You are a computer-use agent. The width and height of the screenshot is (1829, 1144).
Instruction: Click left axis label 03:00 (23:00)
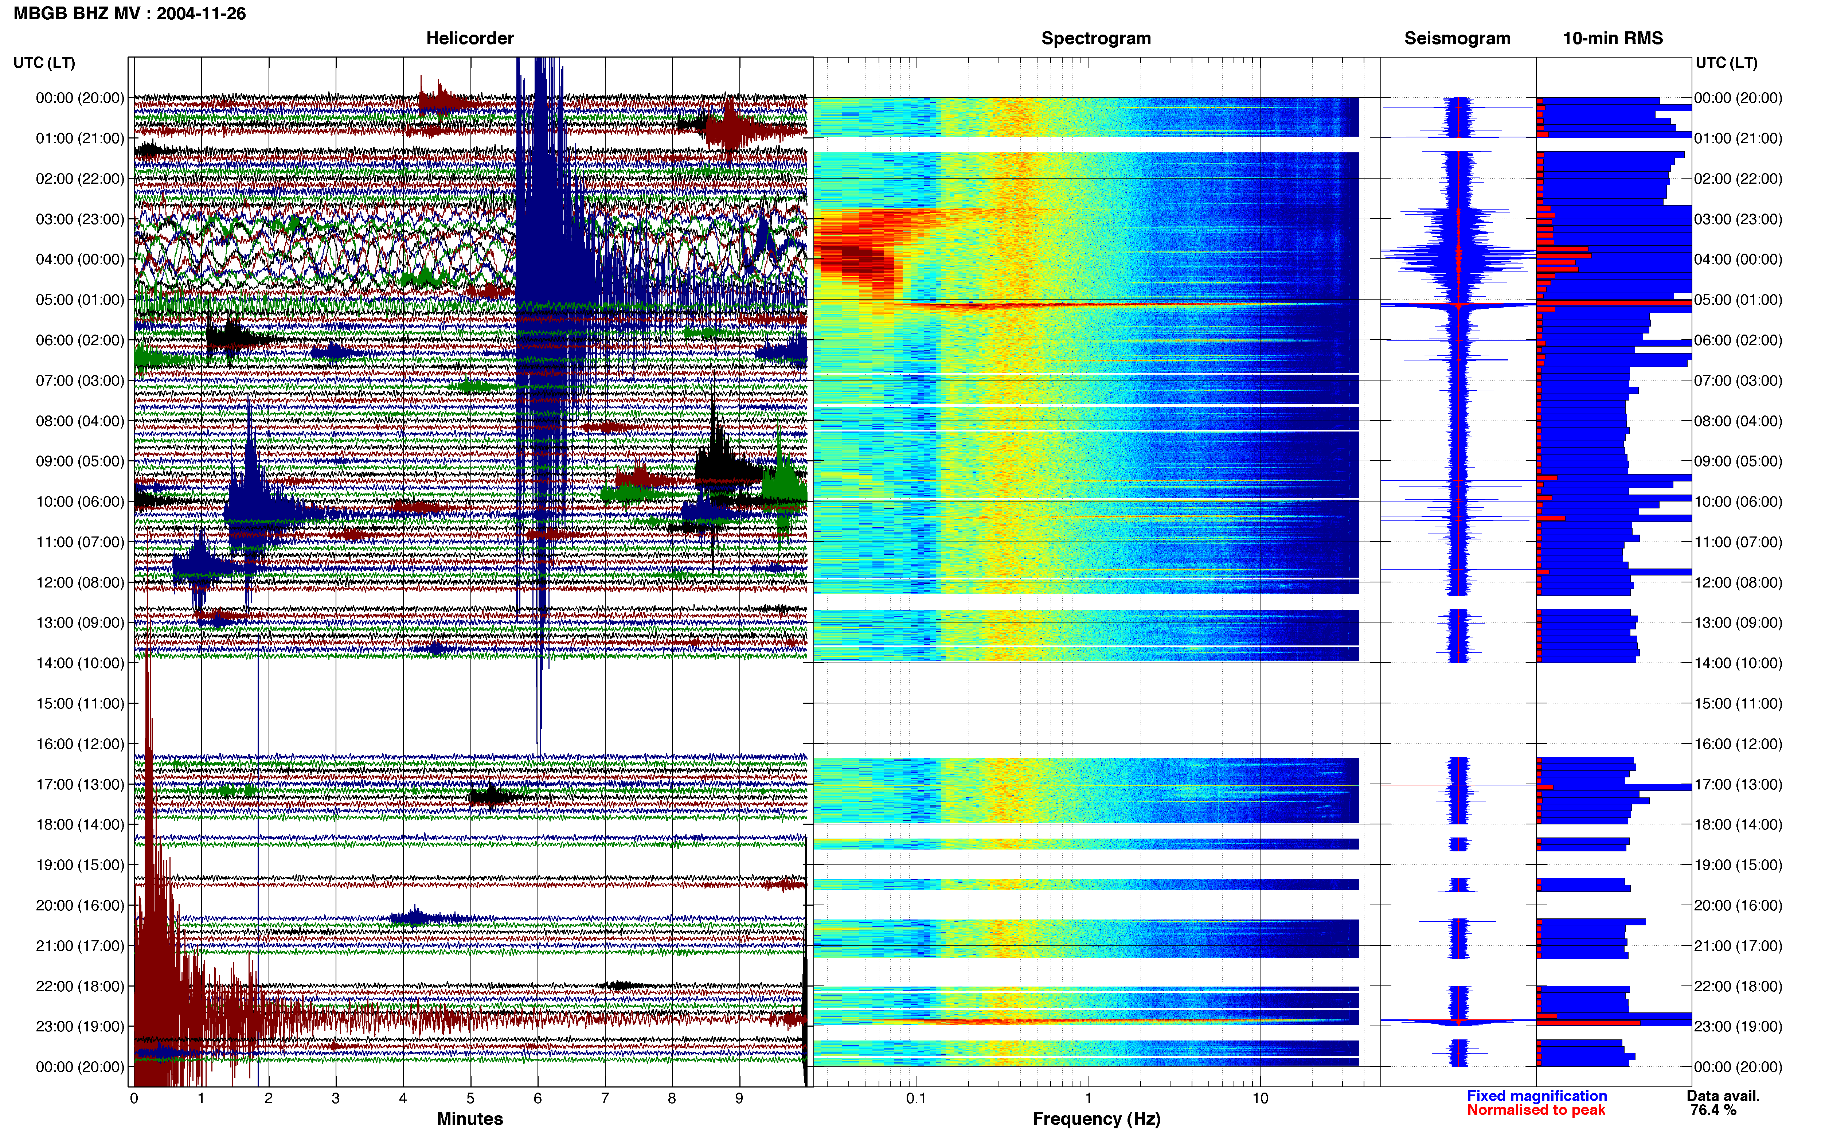[80, 219]
